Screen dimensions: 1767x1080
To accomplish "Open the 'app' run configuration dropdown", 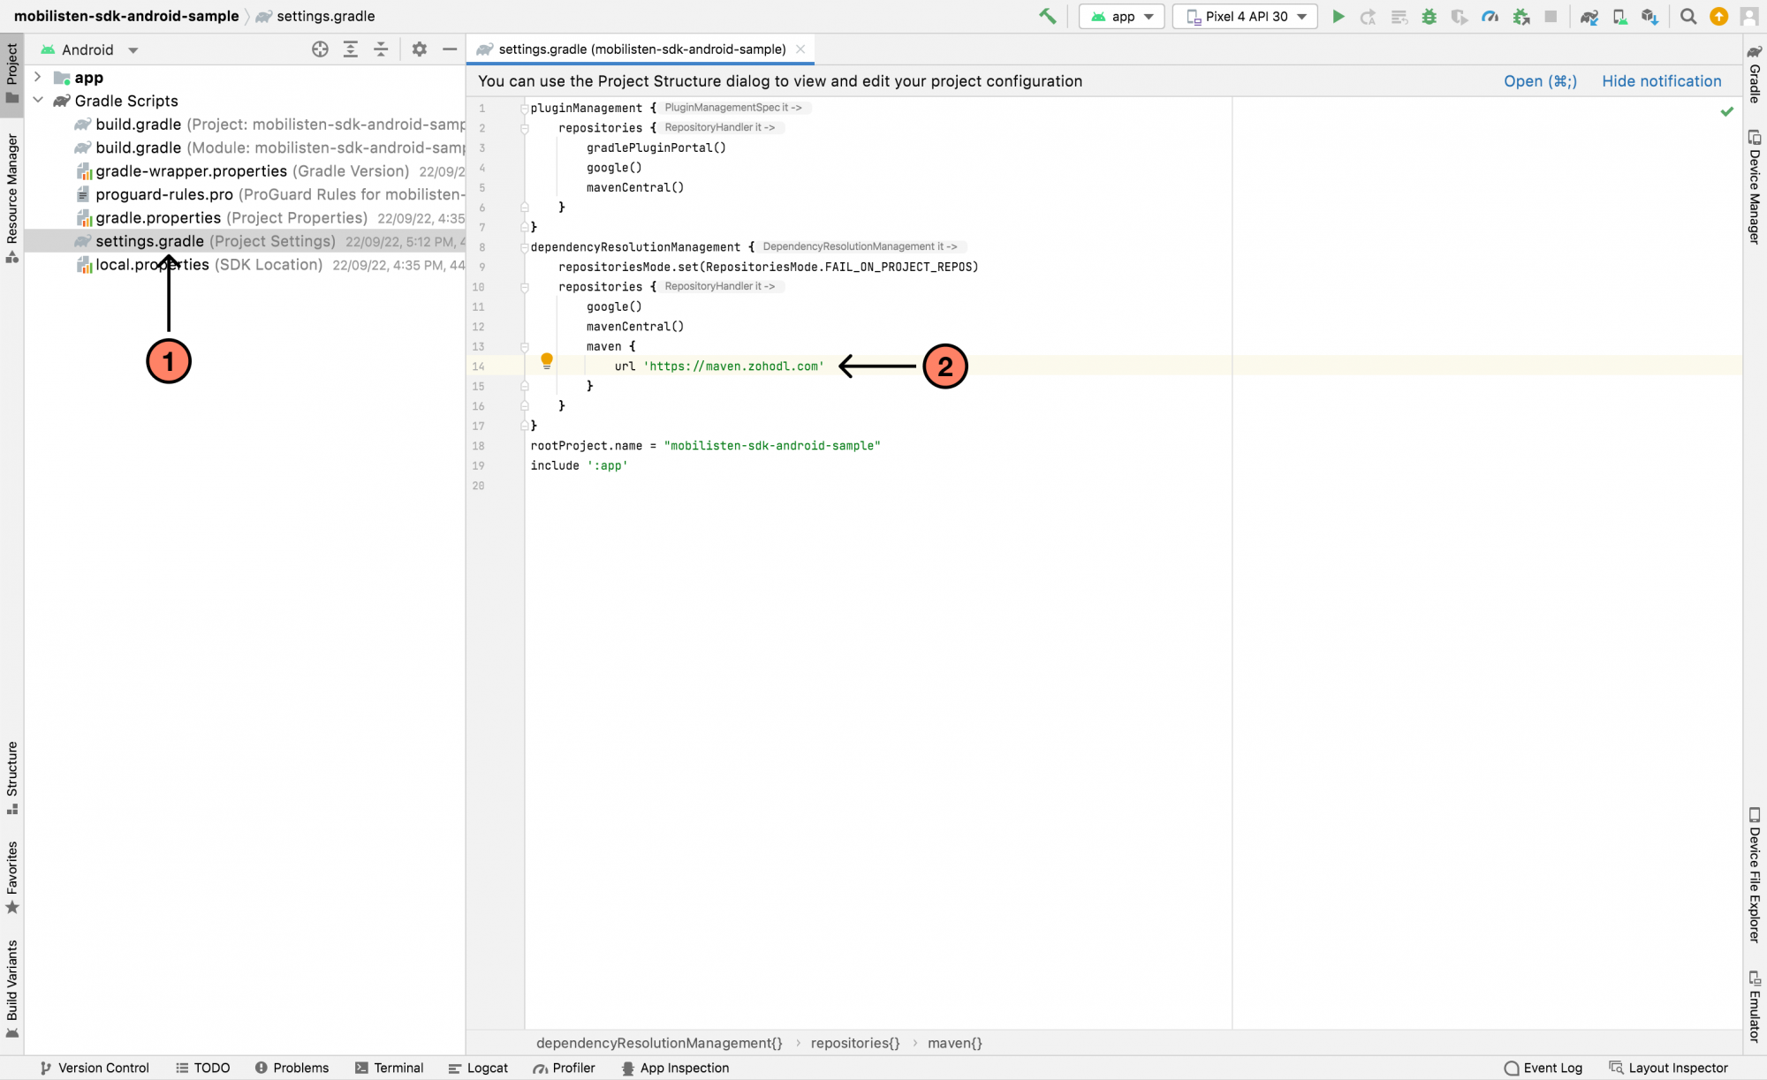I will (x=1121, y=16).
